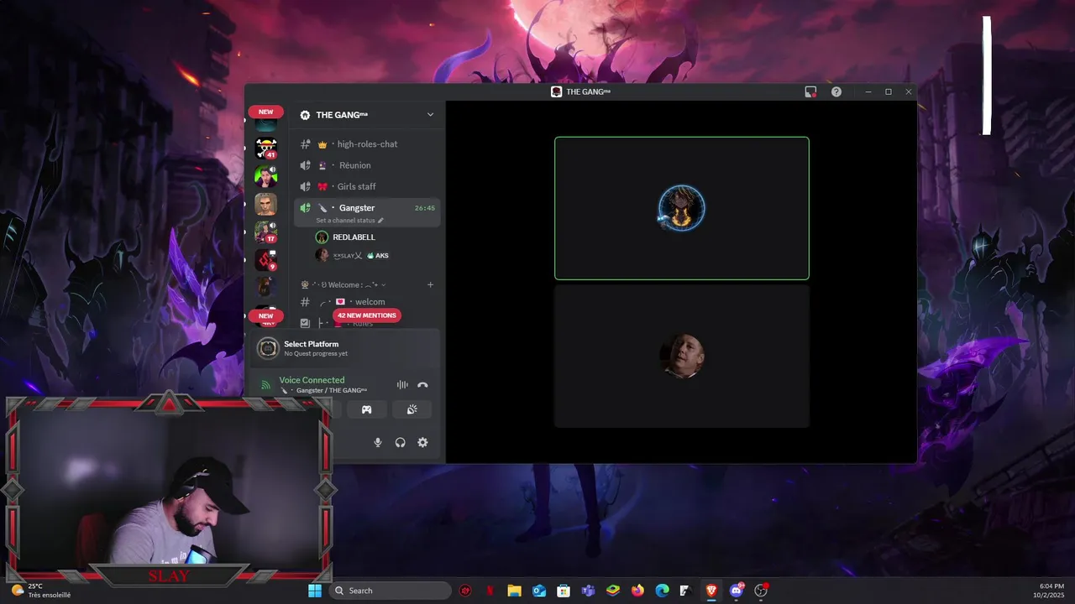The image size is (1075, 604).
Task: Expand THE GANG server header dropdown
Action: click(x=430, y=115)
